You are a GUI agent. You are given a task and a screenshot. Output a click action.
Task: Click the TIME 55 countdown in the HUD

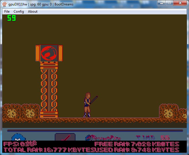click(153, 137)
